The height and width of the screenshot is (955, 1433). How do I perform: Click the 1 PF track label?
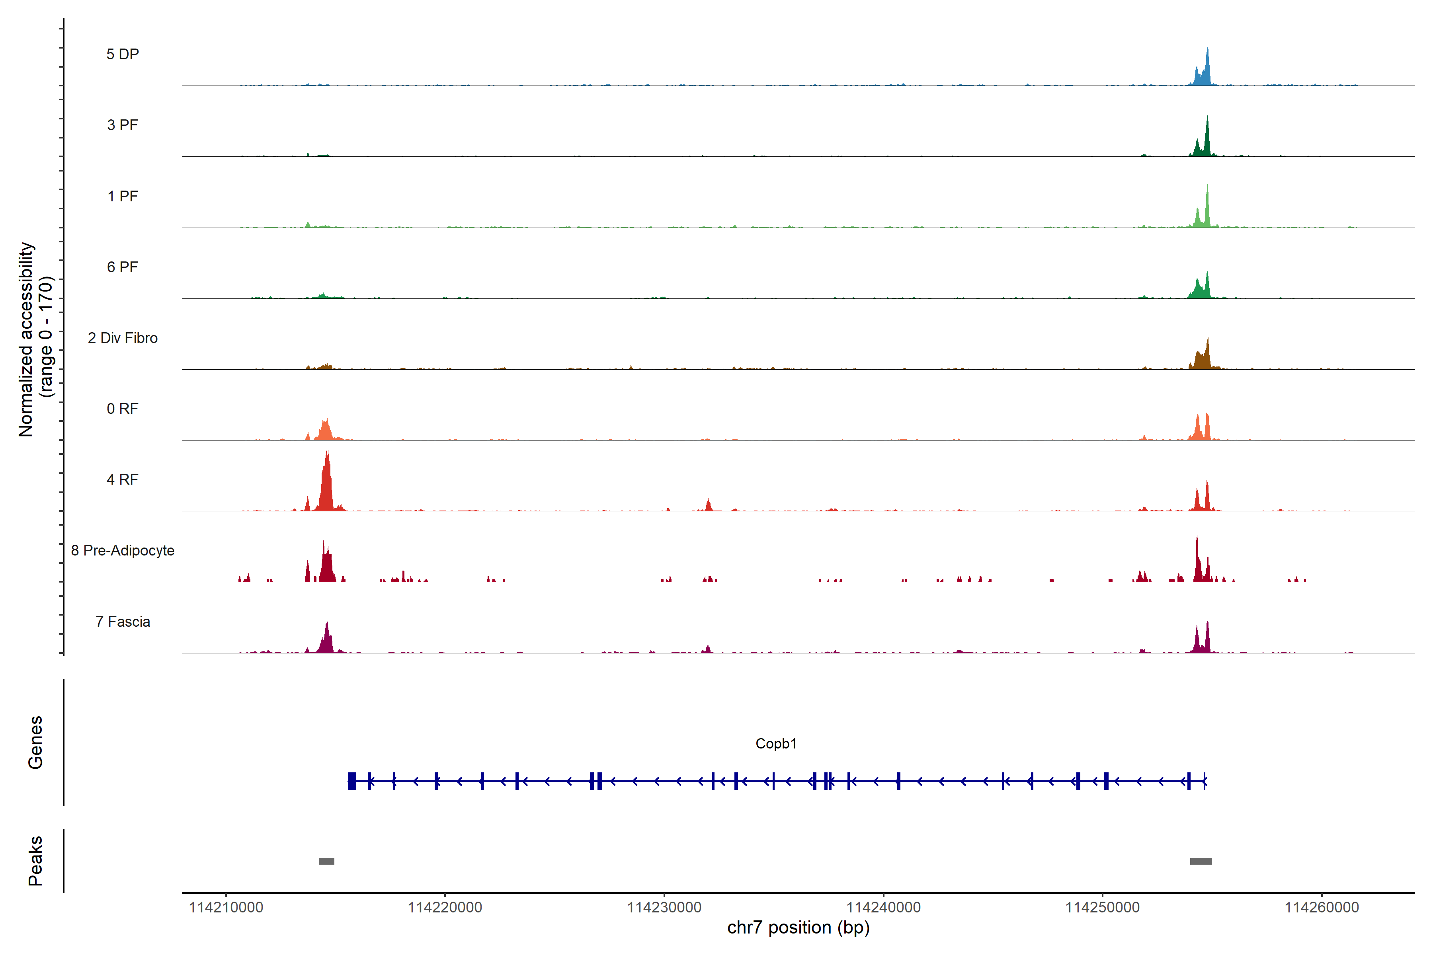point(123,196)
